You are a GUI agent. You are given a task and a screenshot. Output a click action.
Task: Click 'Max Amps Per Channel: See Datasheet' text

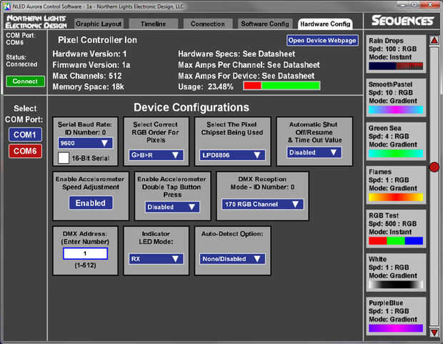coord(249,65)
